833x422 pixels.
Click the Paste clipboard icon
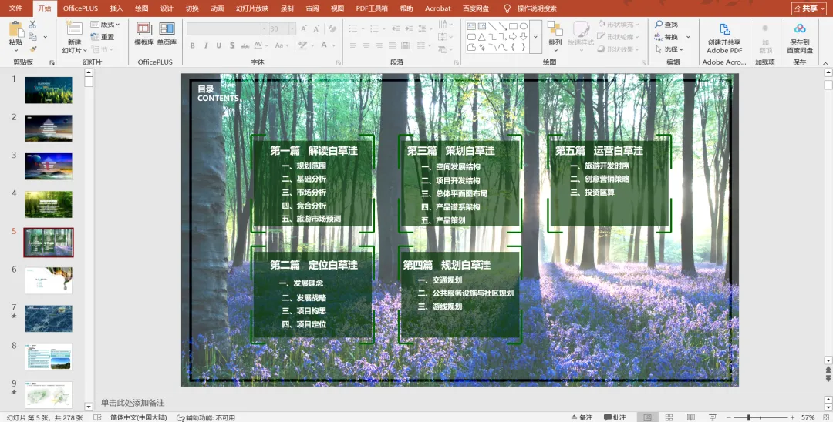pyautogui.click(x=15, y=30)
